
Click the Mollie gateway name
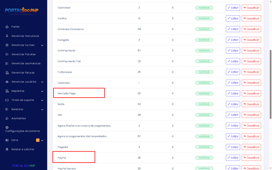tap(61, 104)
